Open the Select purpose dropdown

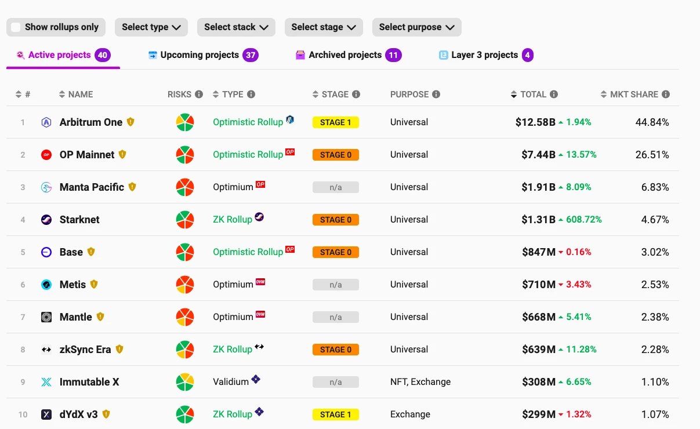click(416, 27)
